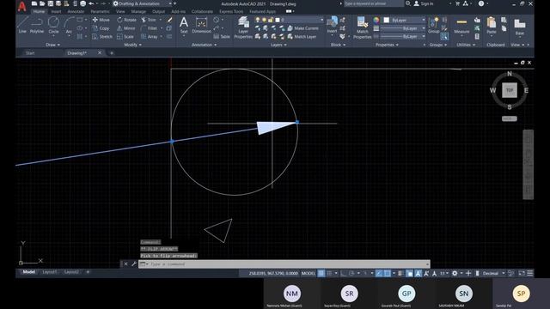This screenshot has width=550, height=309.
Task: Open command line customize wrench
Action: pos(134,264)
